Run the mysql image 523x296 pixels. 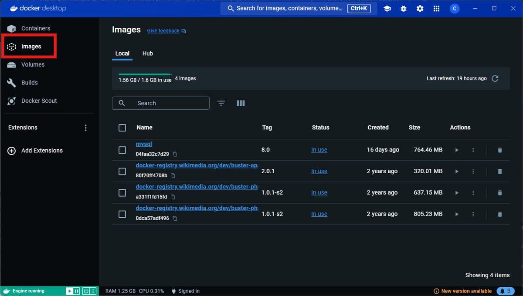pos(457,150)
